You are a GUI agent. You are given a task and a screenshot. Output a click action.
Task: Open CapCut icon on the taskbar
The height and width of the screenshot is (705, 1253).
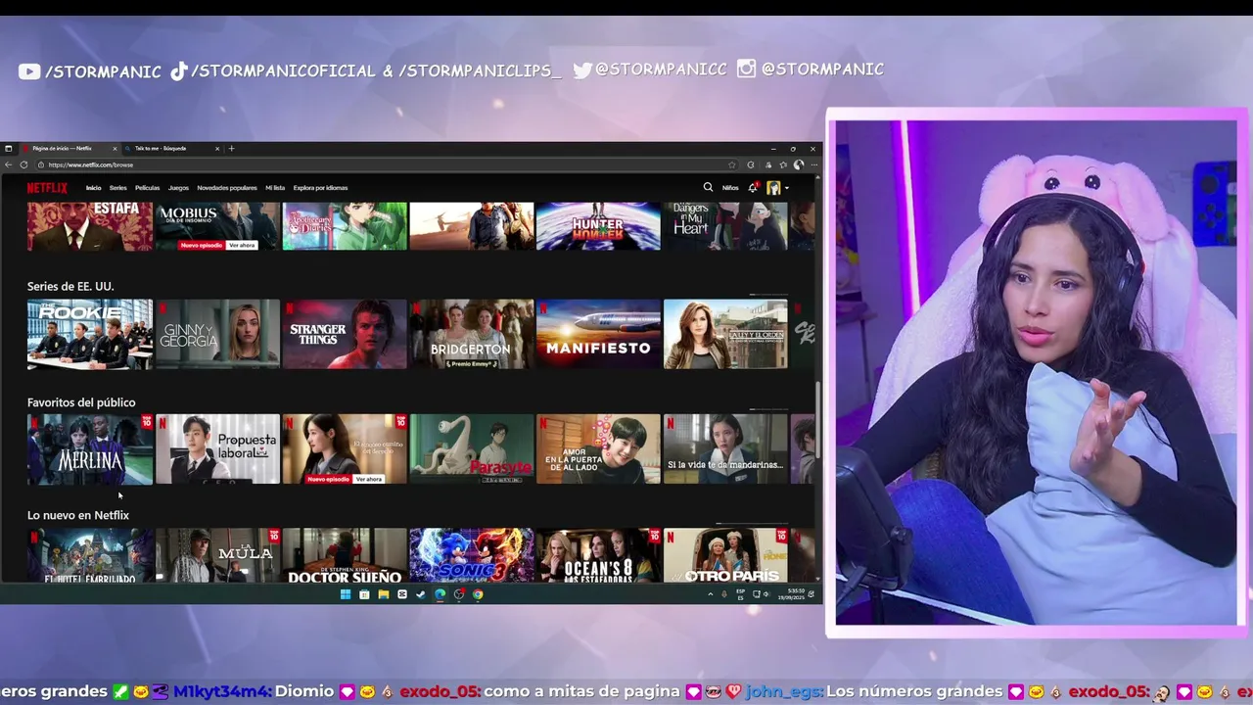(x=402, y=594)
